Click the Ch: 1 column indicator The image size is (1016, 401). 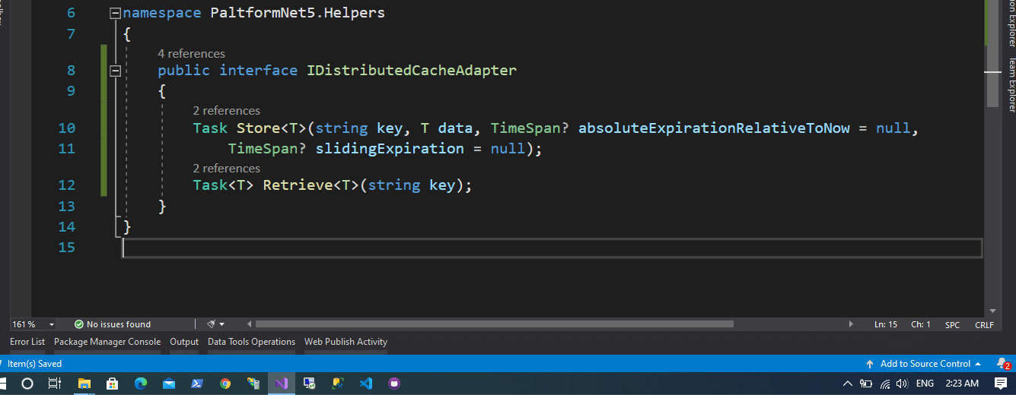921,324
